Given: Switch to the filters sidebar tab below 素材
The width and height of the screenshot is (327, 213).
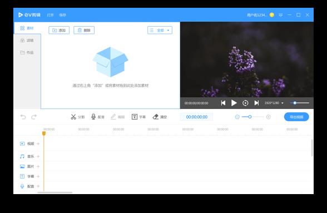Looking at the screenshot, I should [27, 40].
